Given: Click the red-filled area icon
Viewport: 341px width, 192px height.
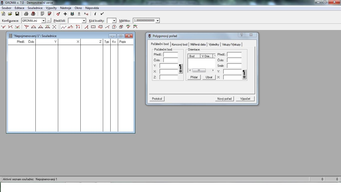Looking at the screenshot, I should 100,27.
